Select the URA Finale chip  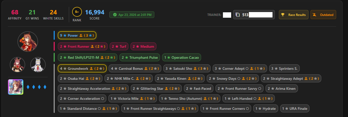295,109
